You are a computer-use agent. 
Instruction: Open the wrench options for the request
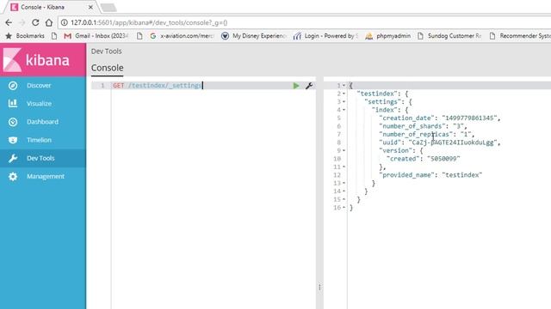coord(309,86)
